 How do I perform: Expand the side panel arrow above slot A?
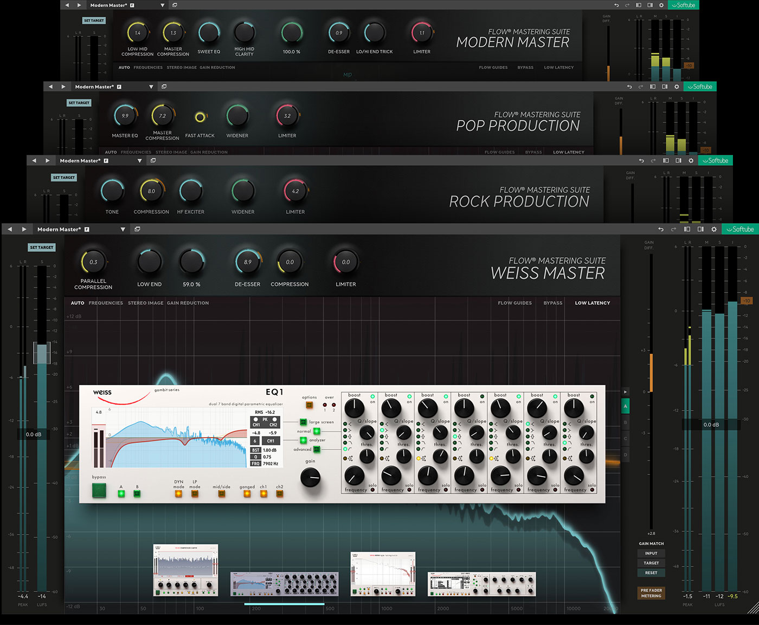[x=625, y=392]
